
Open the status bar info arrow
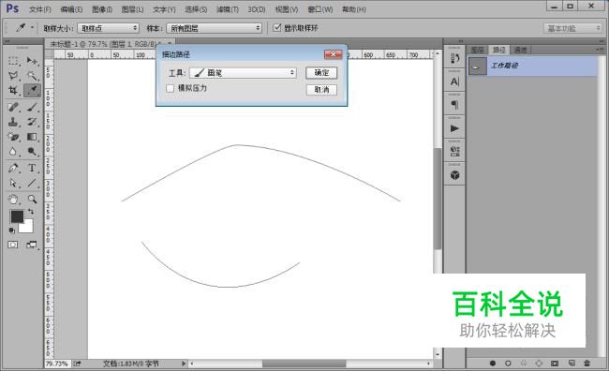pos(184,364)
